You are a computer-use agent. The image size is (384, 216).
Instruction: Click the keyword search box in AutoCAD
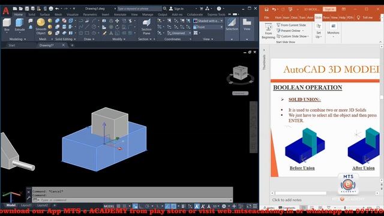pos(139,8)
